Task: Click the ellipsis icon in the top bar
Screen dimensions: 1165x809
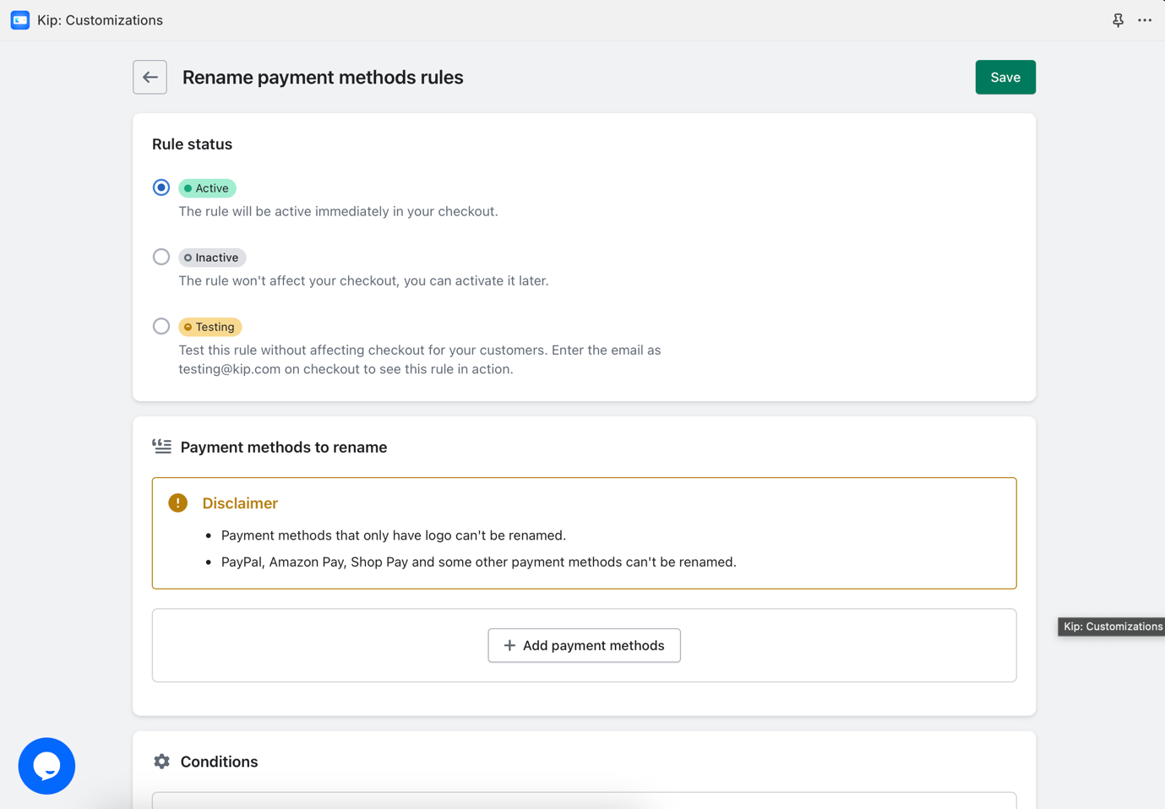Action: 1145,19
